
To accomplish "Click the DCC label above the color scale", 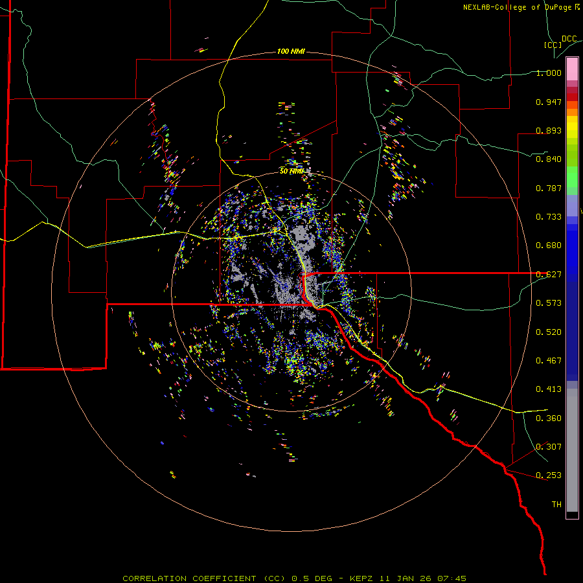I will [569, 39].
